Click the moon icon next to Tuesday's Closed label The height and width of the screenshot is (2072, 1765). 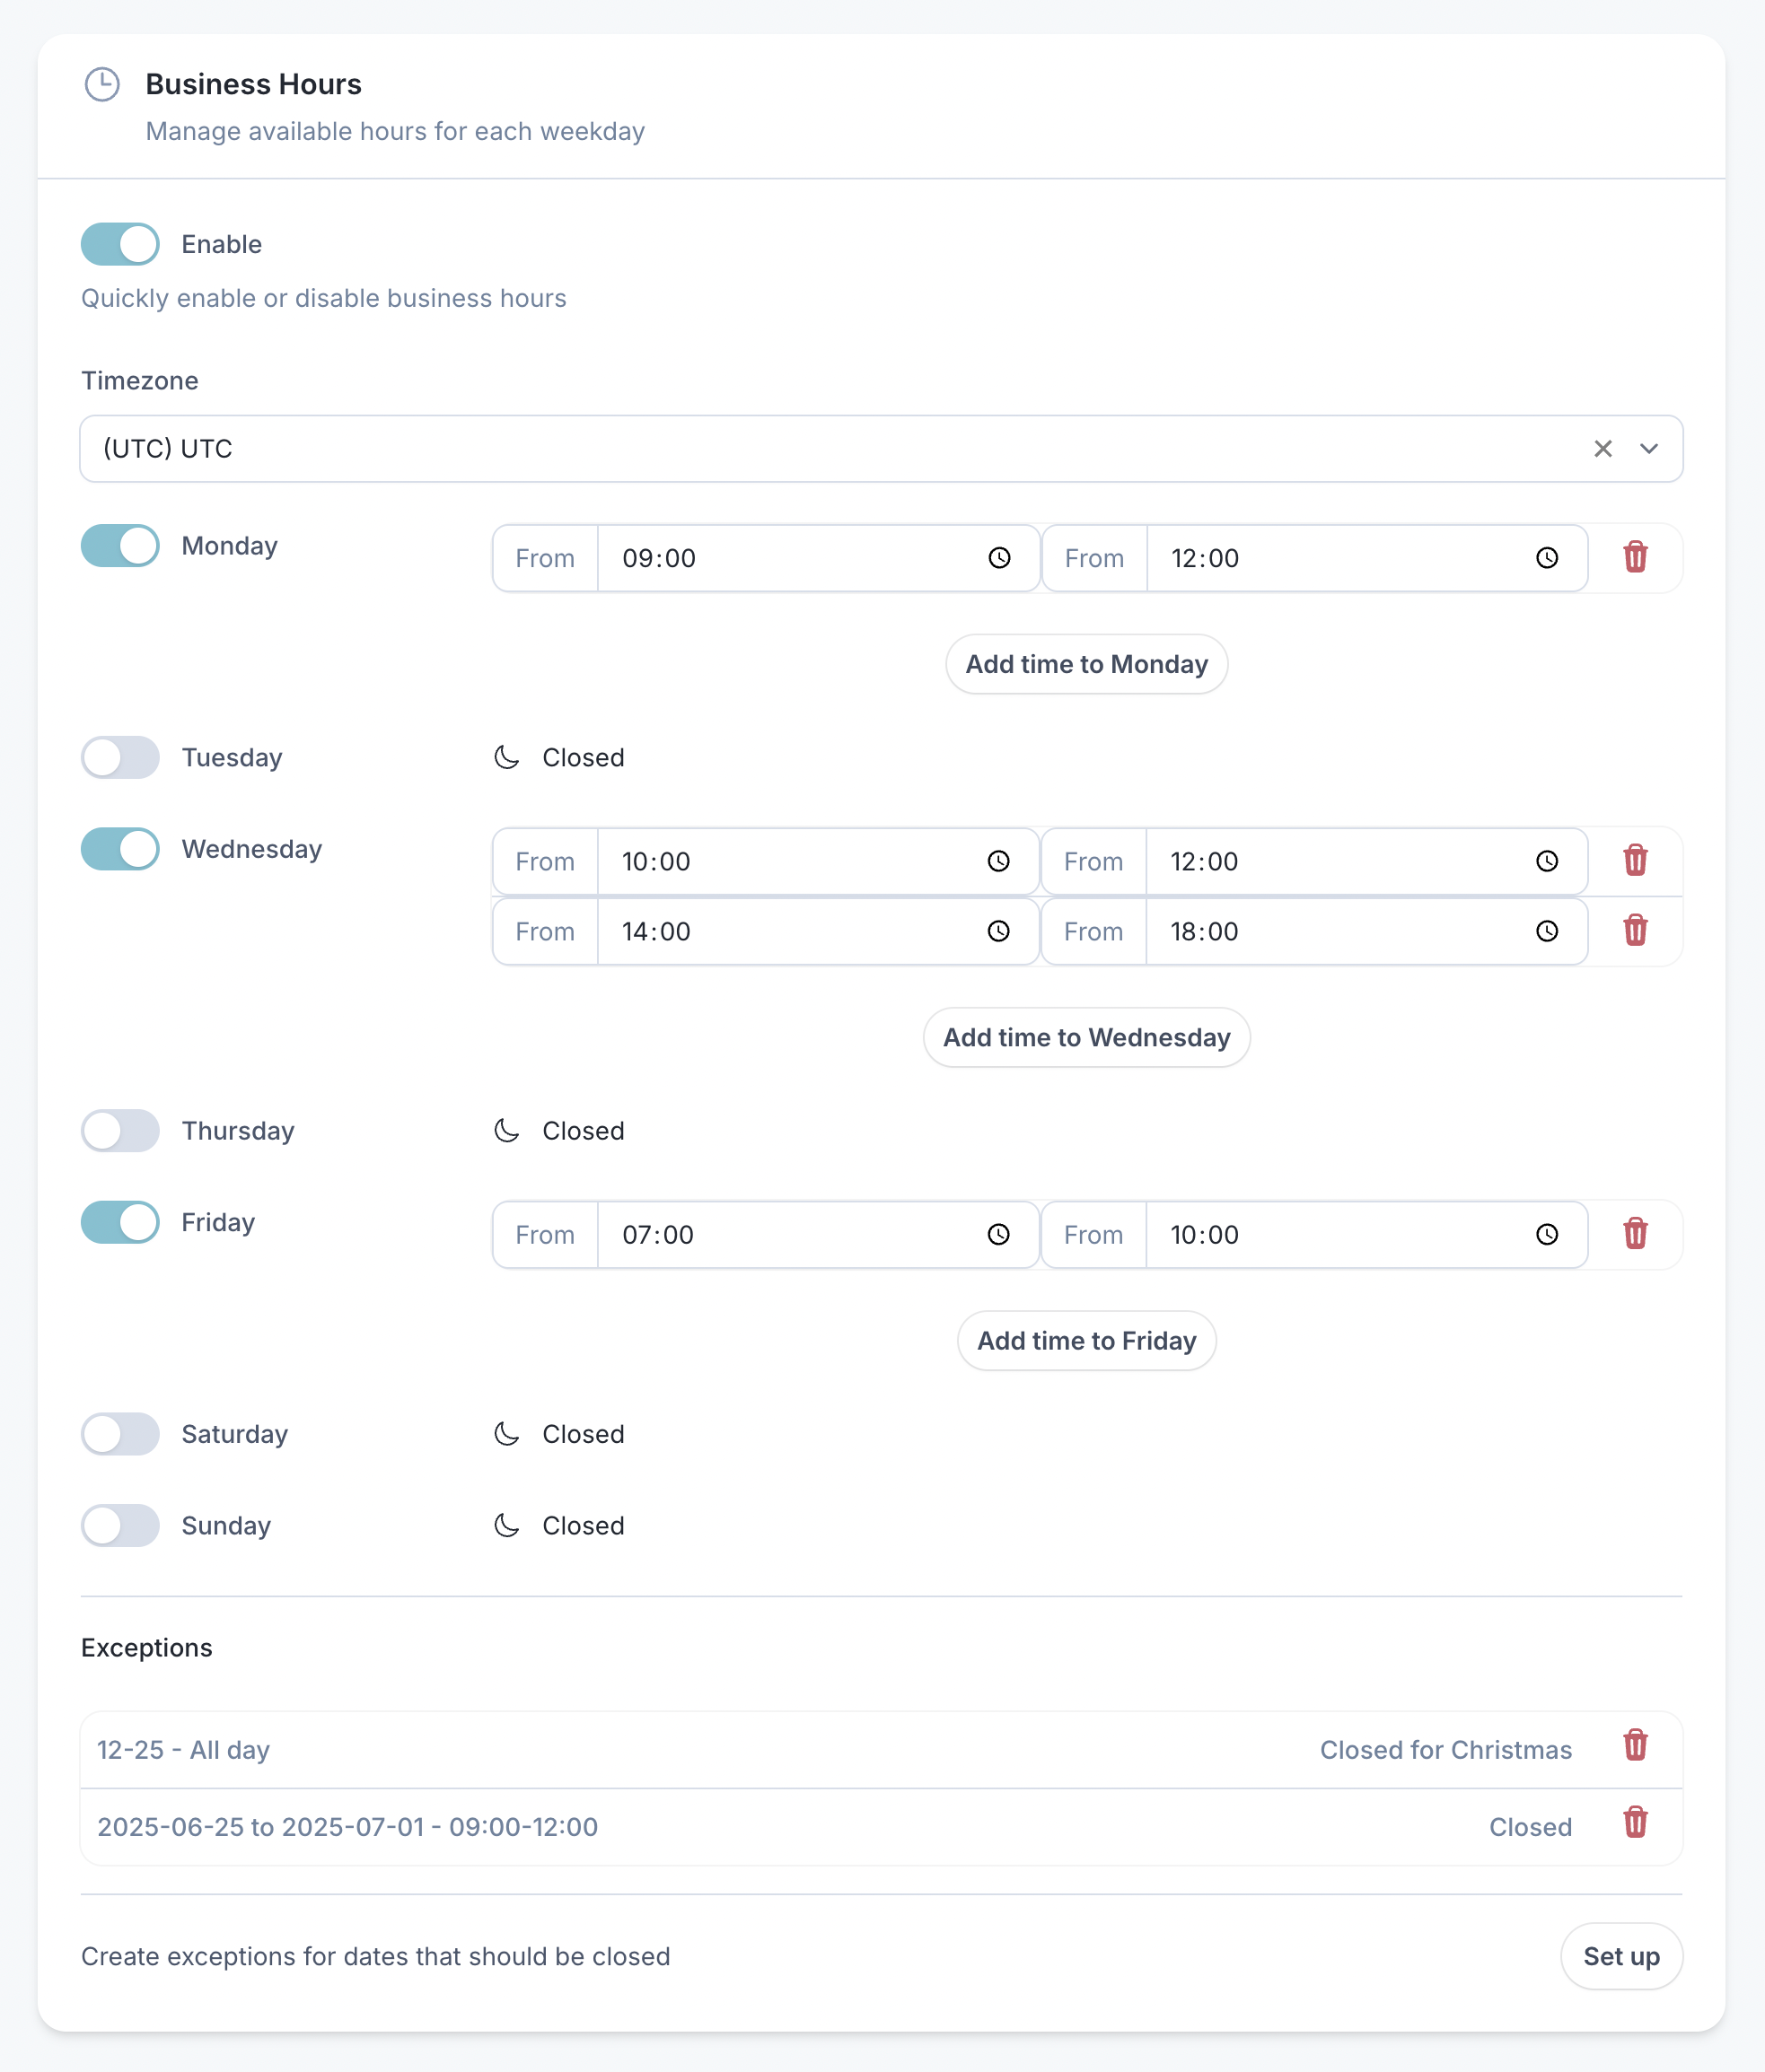(x=506, y=757)
